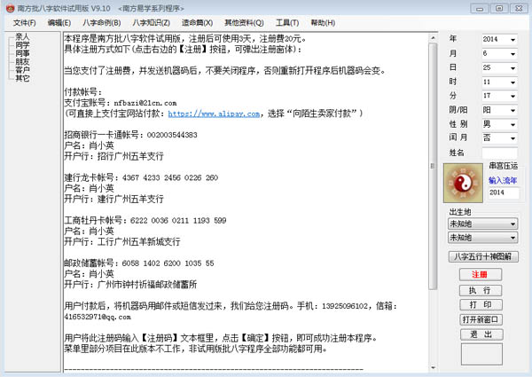Image resolution: width=532 pixels, height=377 pixels.
Task: Open the 帮助(H) menu
Action: 323,23
